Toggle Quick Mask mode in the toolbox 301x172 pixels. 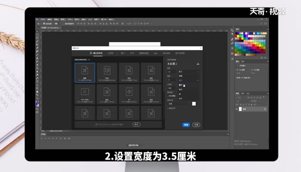click(x=37, y=109)
